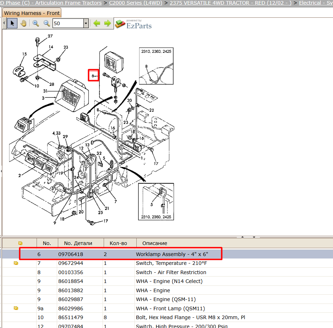Open Phase (C) Articulation Frame Tractors breadcrumb
This screenshot has height=328, width=333.
[x=51, y=3]
